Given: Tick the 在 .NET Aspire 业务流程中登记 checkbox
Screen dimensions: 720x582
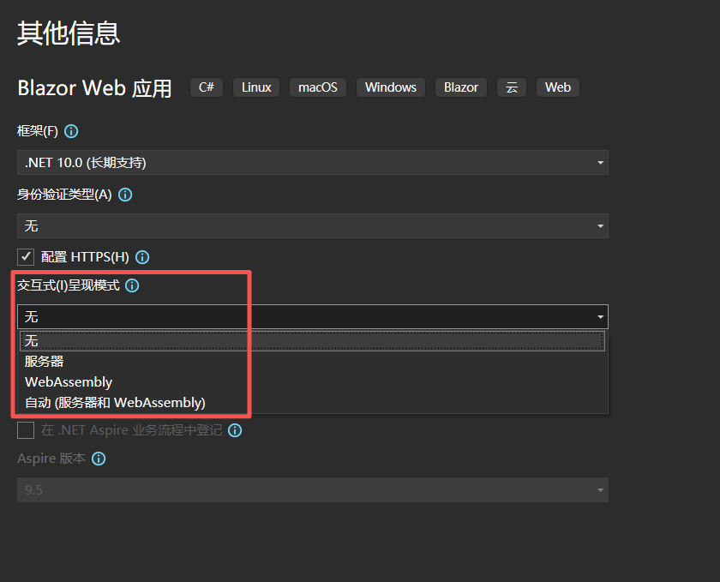Looking at the screenshot, I should point(26,430).
